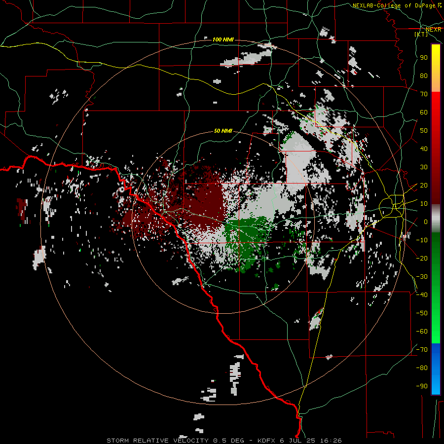This screenshot has height=444, width=444.
Task: Click the positive "50" scale label
Action: tap(424, 131)
